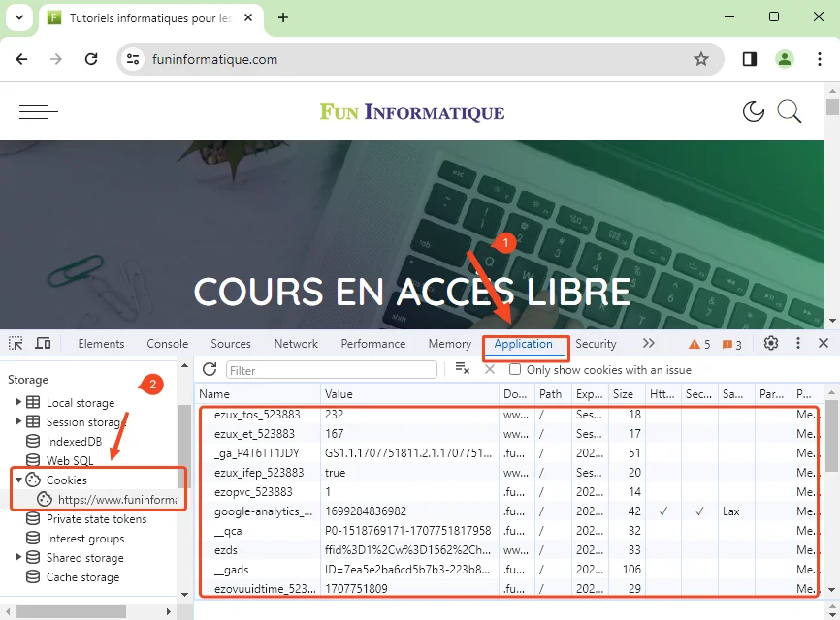Open the Elements panel
The height and width of the screenshot is (620, 840).
pyautogui.click(x=101, y=343)
